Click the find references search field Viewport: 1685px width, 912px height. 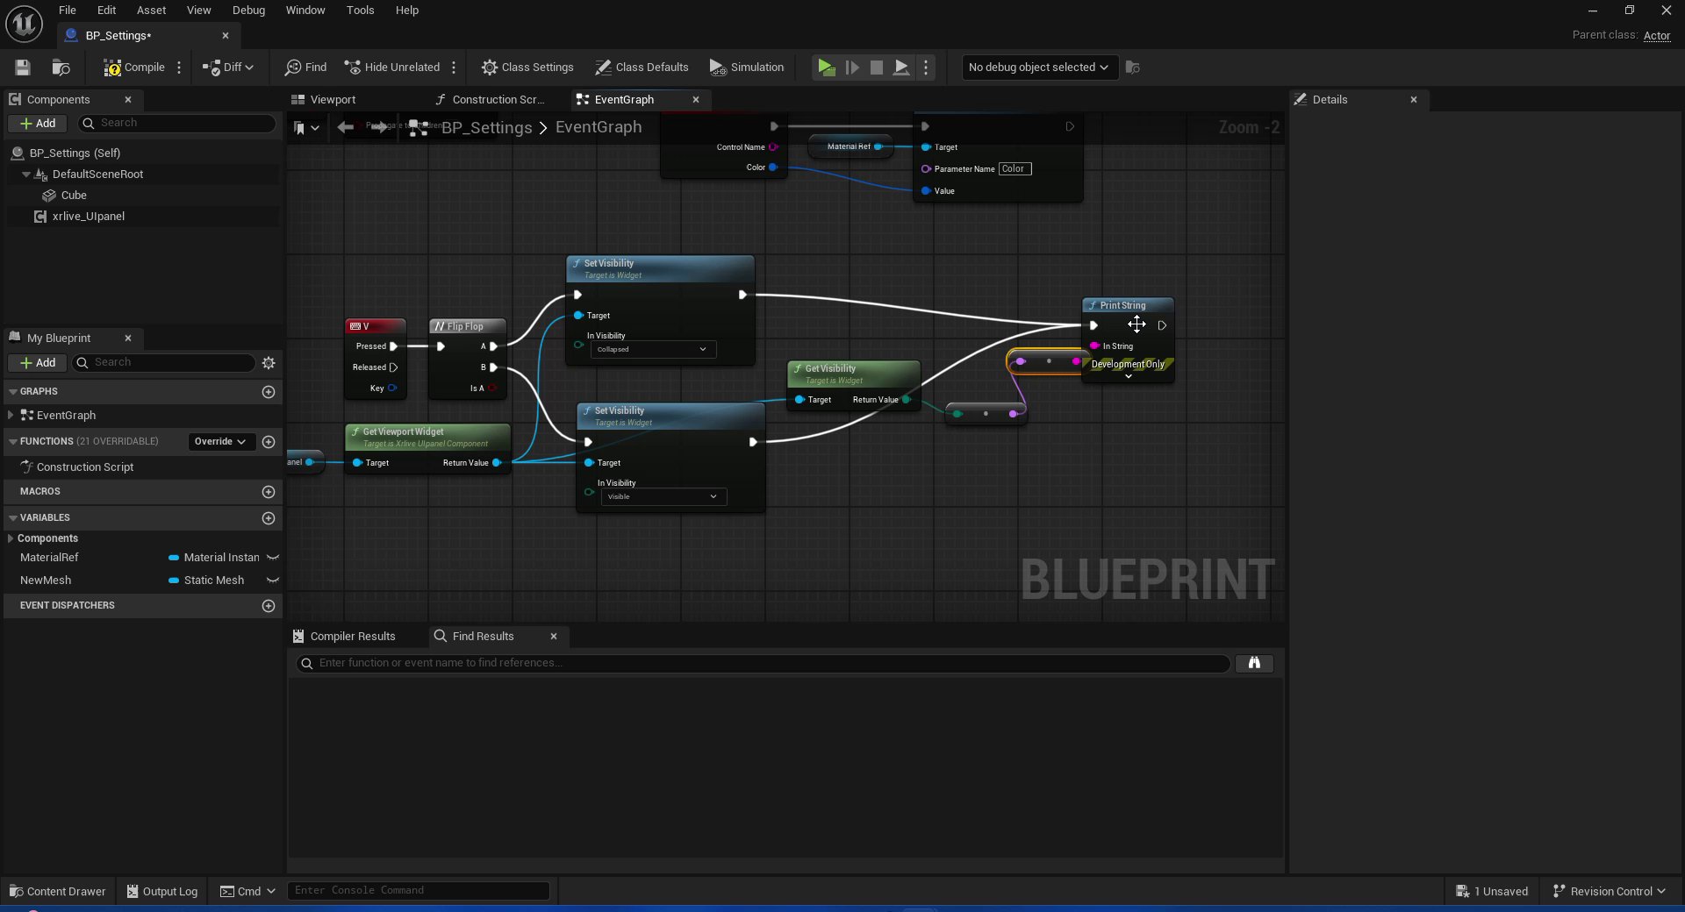click(764, 664)
